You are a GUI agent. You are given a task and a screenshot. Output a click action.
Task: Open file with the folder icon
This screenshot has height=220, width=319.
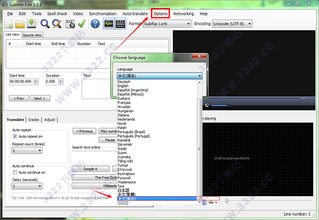[x=20, y=24]
